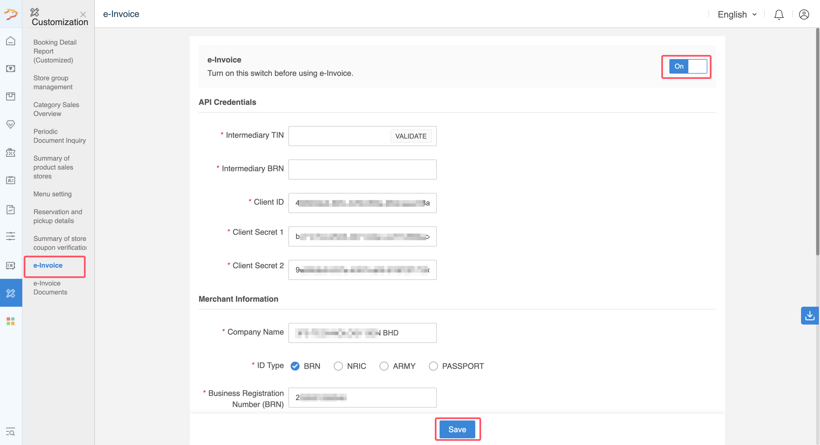This screenshot has height=445, width=820.
Task: Open the sliders settings icon in sidebar
Action: [x=11, y=236]
